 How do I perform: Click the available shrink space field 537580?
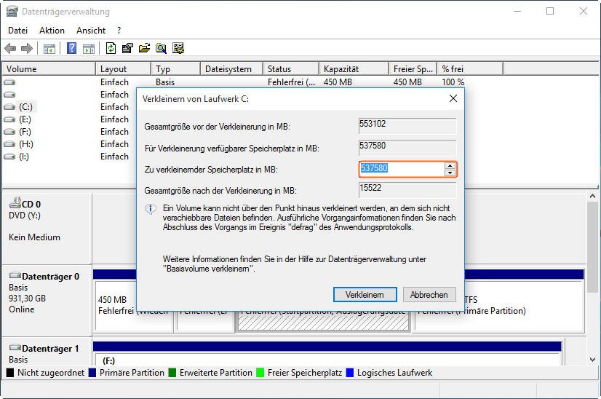coord(407,148)
